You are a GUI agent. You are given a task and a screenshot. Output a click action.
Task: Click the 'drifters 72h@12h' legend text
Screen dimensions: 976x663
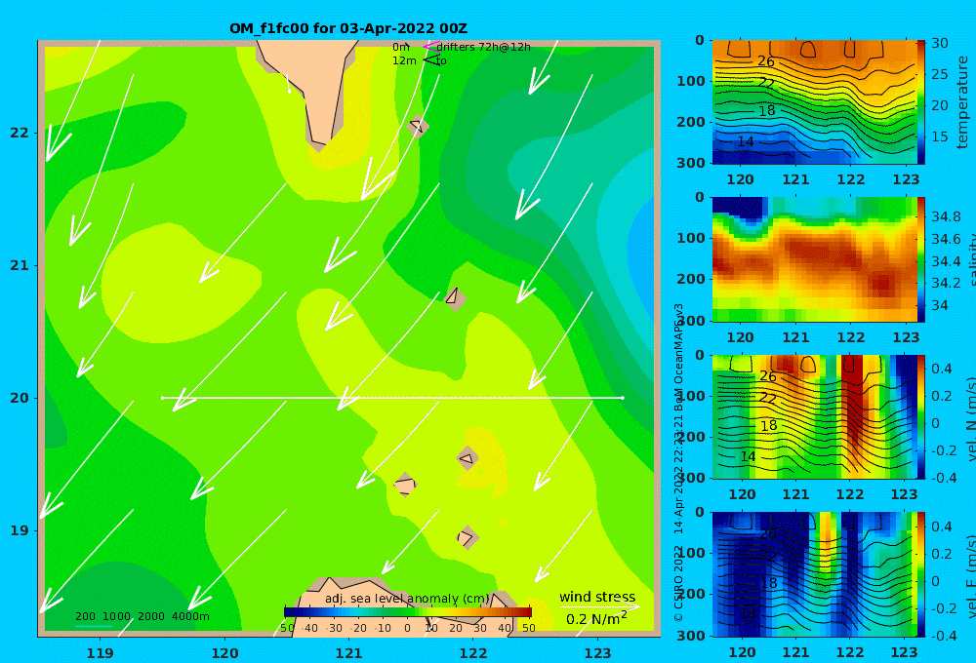pyautogui.click(x=484, y=47)
